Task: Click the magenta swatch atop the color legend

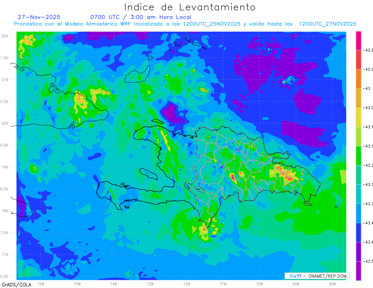Action: [358, 40]
